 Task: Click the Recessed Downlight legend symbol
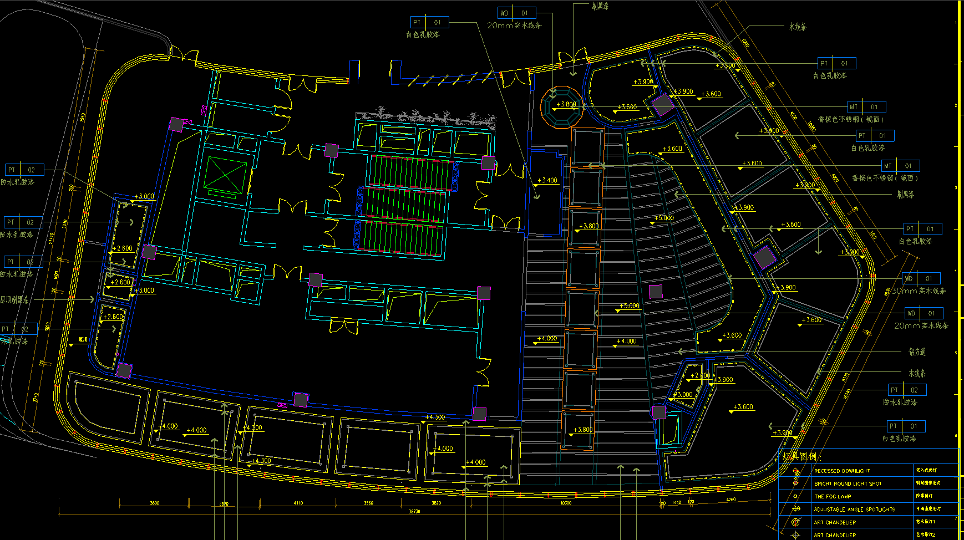tap(796, 471)
